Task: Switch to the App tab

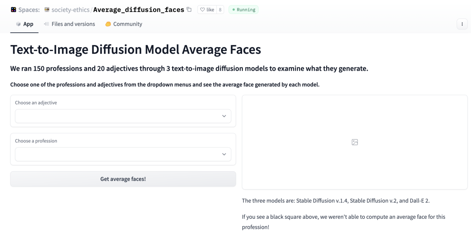Action: pyautogui.click(x=24, y=24)
